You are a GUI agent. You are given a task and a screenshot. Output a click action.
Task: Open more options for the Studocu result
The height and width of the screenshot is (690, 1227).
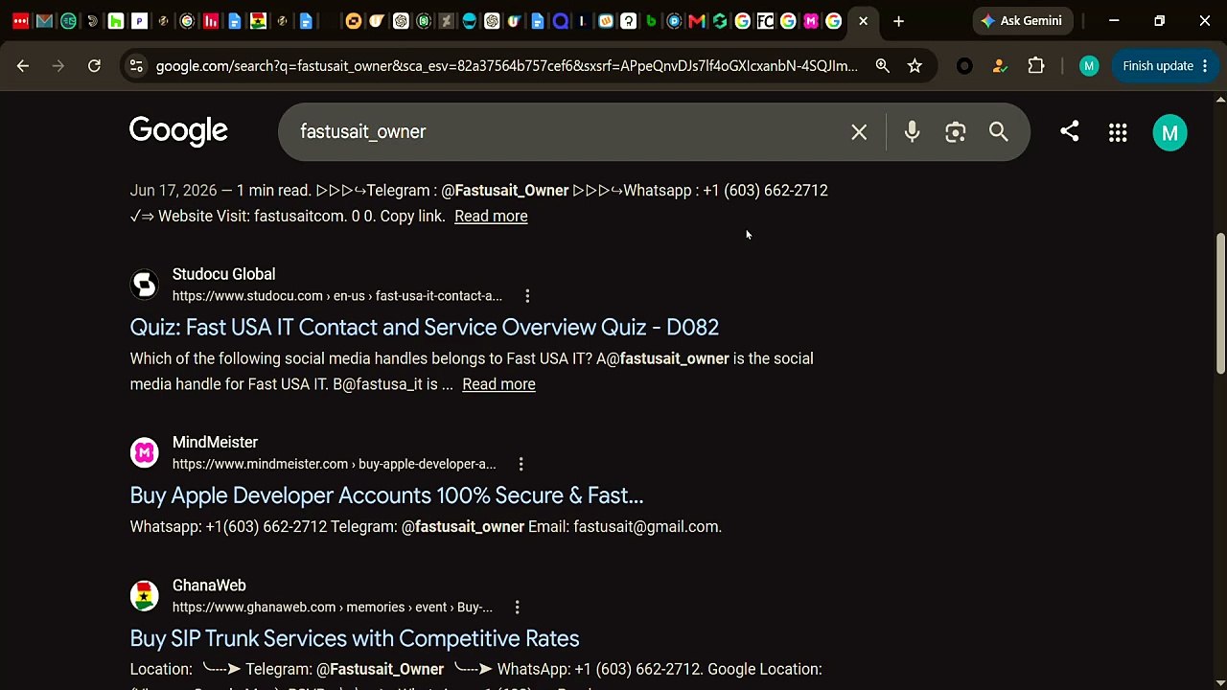pyautogui.click(x=527, y=296)
